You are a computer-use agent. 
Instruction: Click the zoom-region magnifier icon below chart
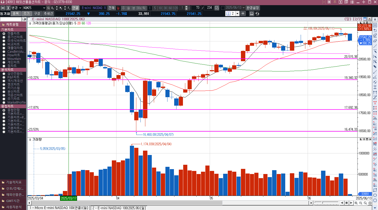click(365, 203)
